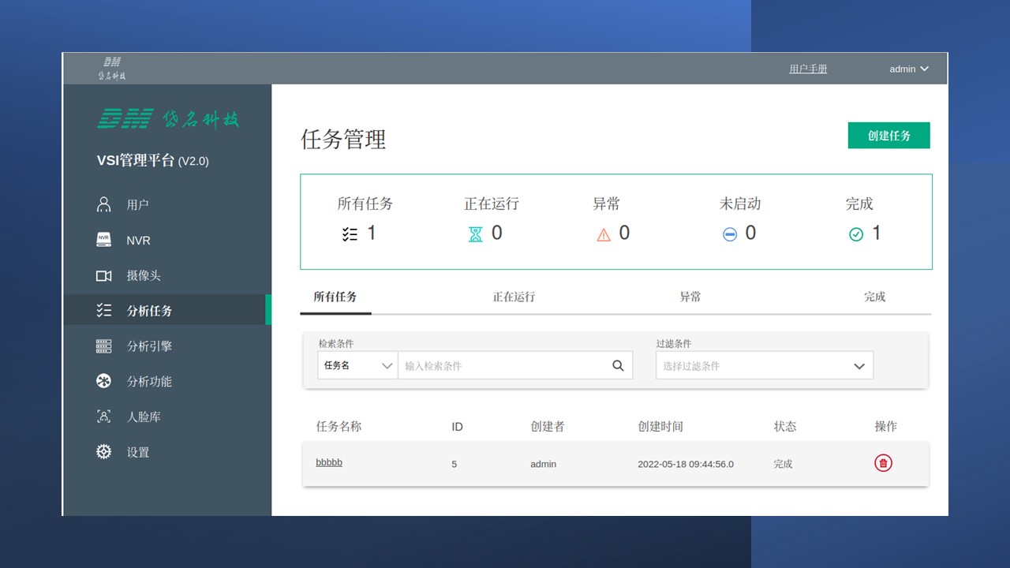Image resolution: width=1010 pixels, height=568 pixels.
Task: Click the 正在运行 hourglass icon
Action: 476,234
